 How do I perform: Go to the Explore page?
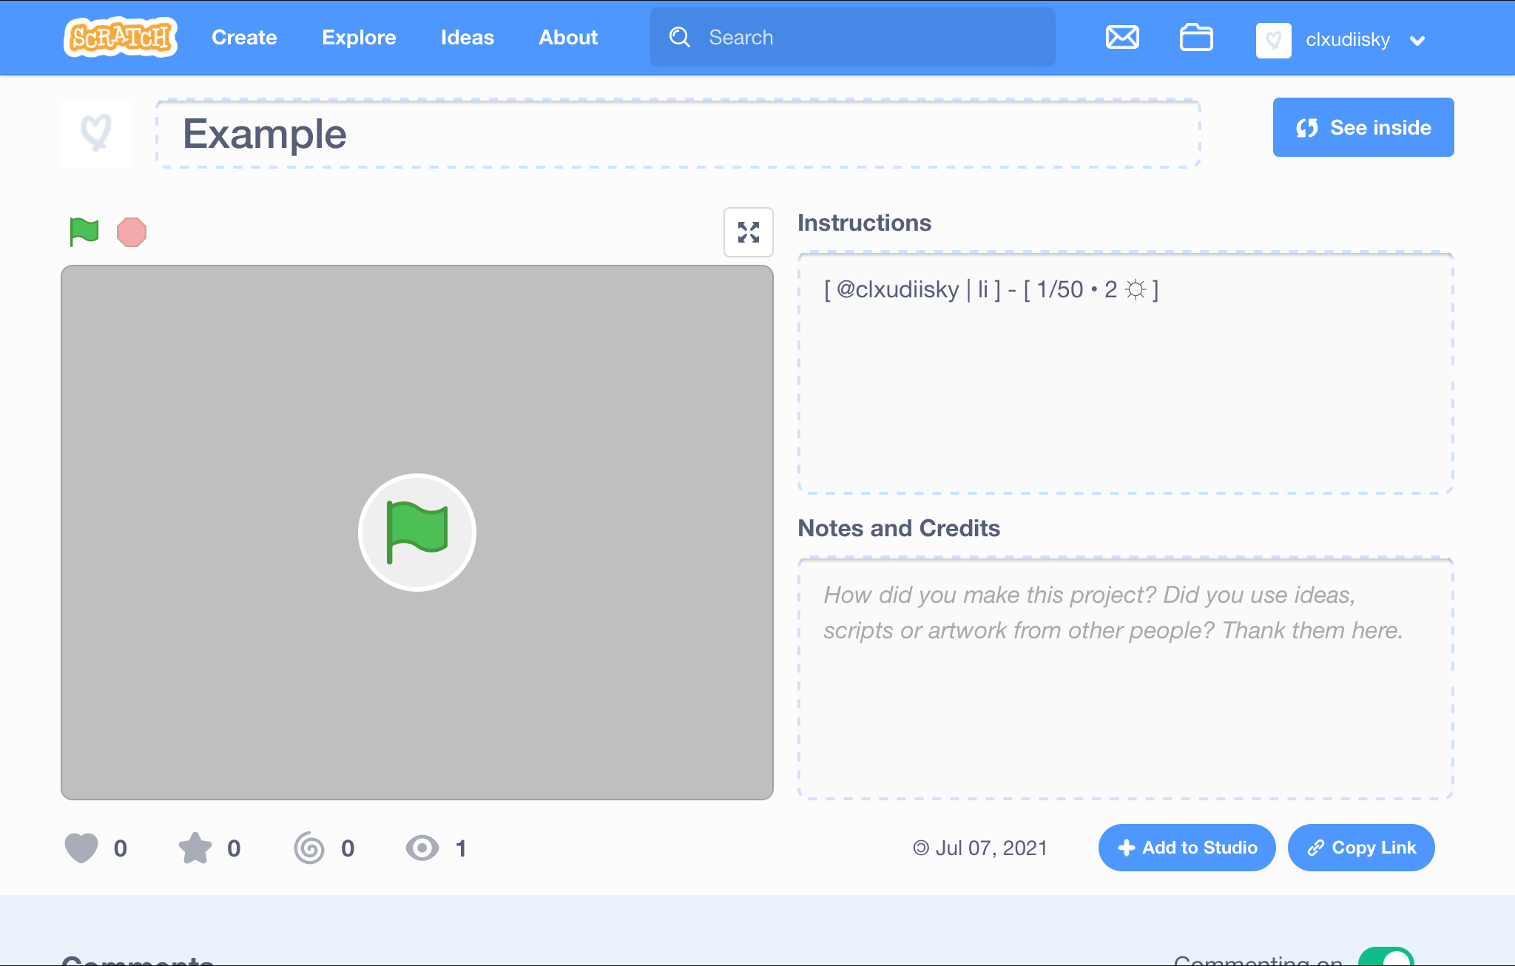point(359,38)
